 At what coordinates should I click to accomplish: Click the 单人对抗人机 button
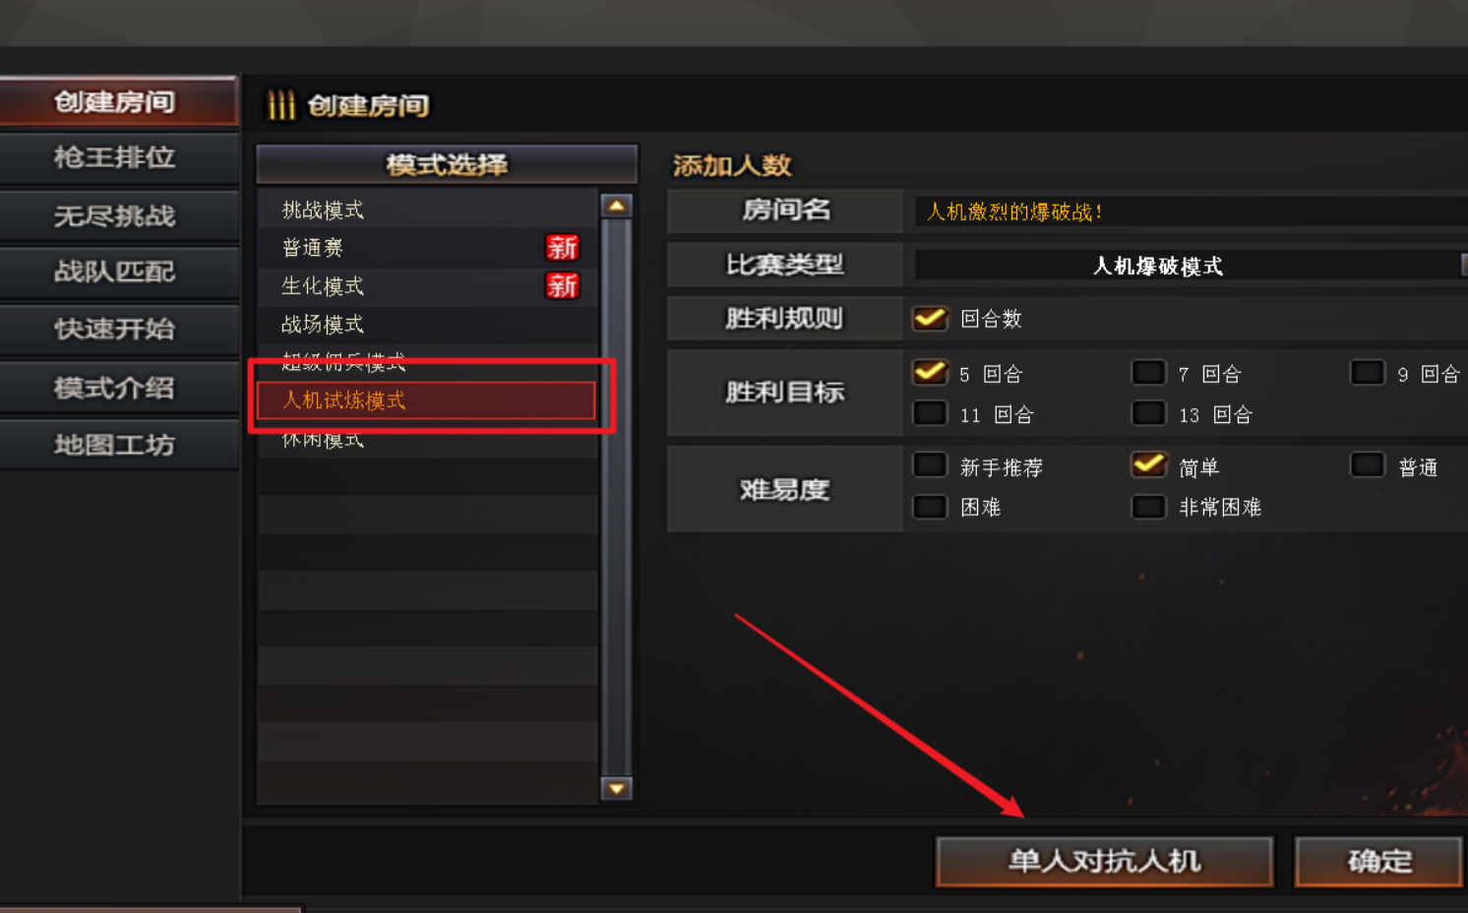pos(1104,862)
